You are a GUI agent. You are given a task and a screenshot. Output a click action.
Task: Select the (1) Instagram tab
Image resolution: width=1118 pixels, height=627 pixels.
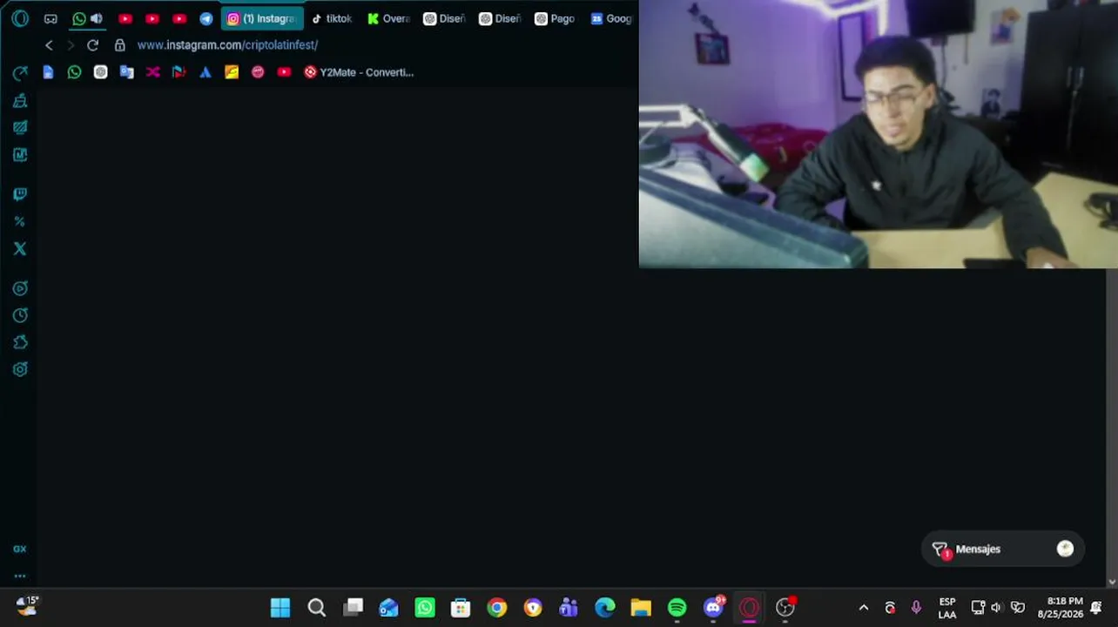pyautogui.click(x=262, y=18)
